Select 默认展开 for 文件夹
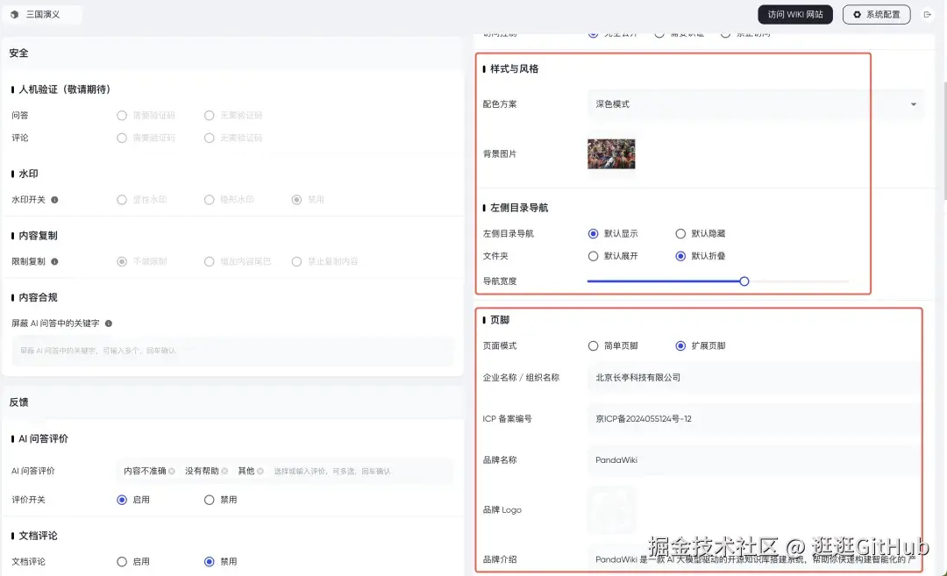The height and width of the screenshot is (576, 947). pos(594,256)
